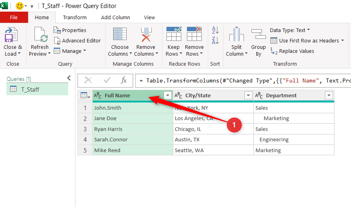Select the John.Smith cell
The height and width of the screenshot is (207, 351).
[x=133, y=108]
